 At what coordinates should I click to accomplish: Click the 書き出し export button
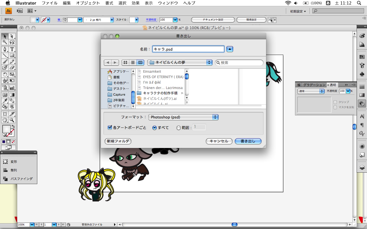click(x=248, y=141)
